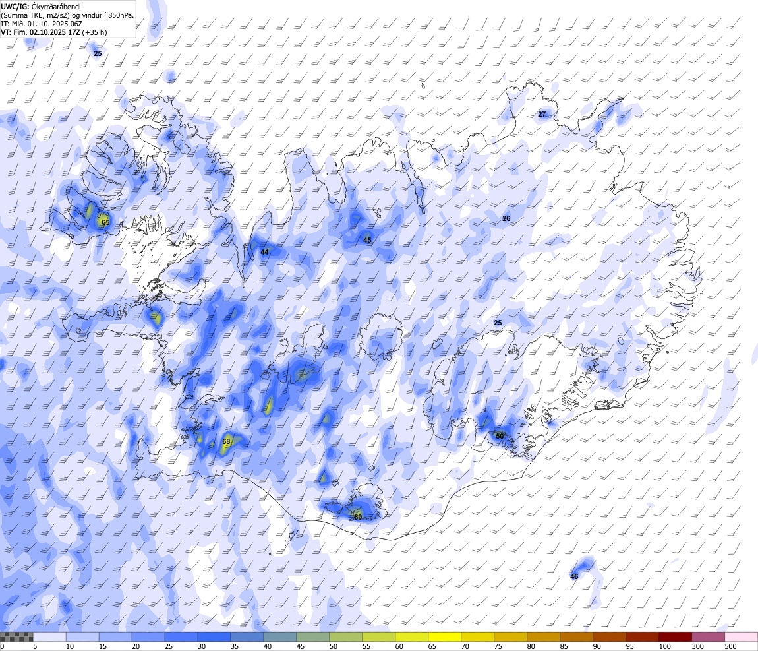
Task: Click the value label 60 on the south coast
Action: coord(358,517)
